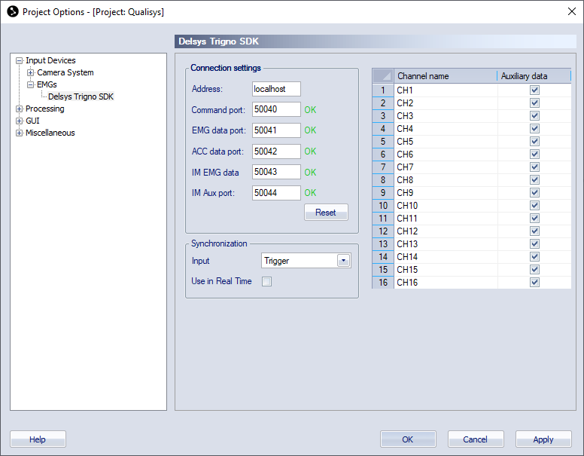Click the Qualisys app icon in title bar
584x456 pixels.
pyautogui.click(x=12, y=12)
